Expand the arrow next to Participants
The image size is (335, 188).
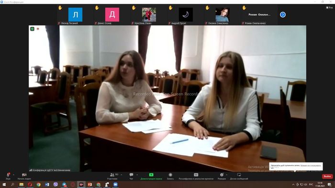coord(122,175)
